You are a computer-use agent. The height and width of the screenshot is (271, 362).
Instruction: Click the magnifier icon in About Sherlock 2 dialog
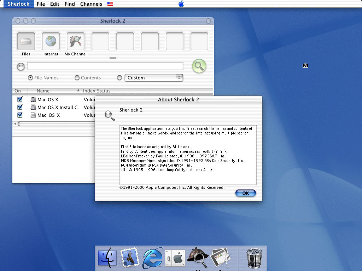(110, 116)
